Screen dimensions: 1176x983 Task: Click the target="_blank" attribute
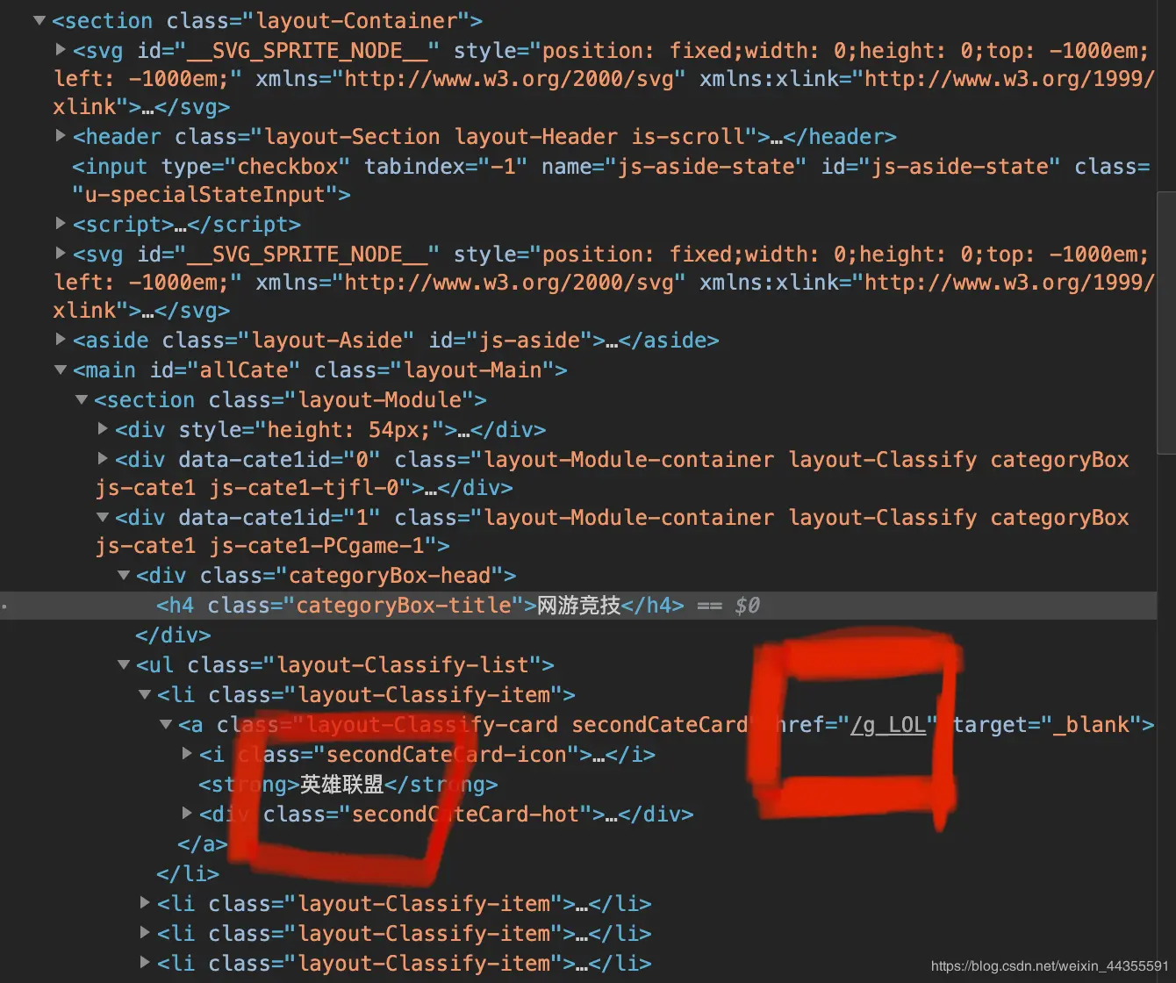1048,725
